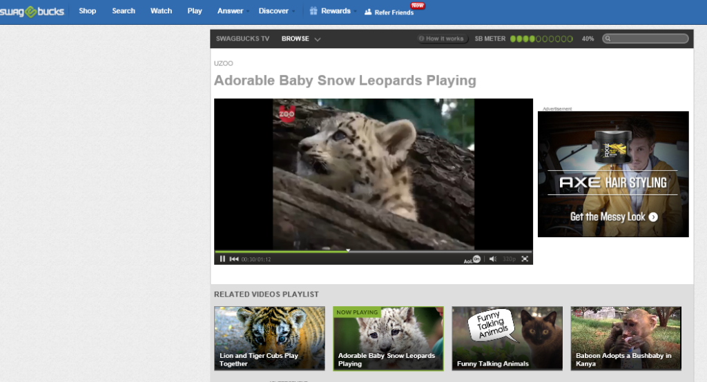Open the How it works button
This screenshot has width=707, height=382.
tap(441, 39)
